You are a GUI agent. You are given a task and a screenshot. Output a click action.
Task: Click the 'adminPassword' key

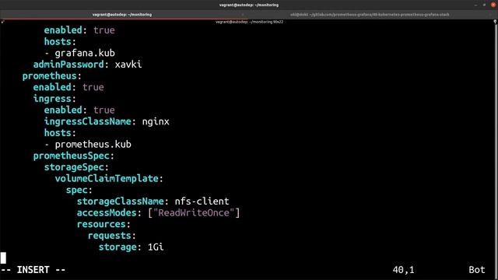pyautogui.click(x=68, y=65)
